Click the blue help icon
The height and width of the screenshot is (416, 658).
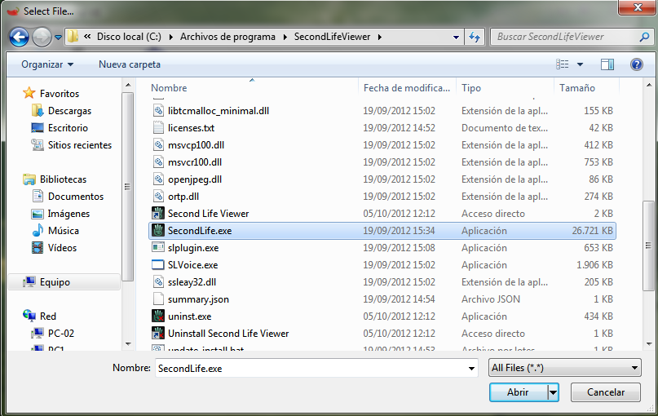[637, 64]
